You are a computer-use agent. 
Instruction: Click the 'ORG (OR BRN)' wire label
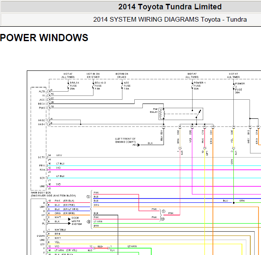coord(65,213)
